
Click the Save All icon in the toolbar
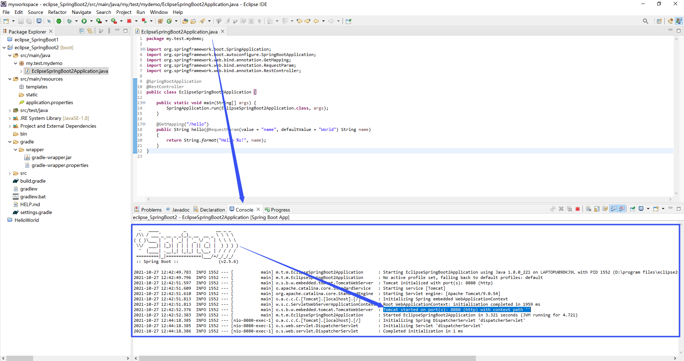point(29,21)
